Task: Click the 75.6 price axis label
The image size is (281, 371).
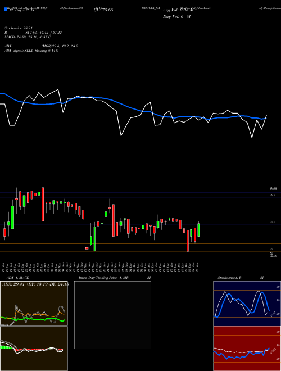Action: (x=273, y=222)
